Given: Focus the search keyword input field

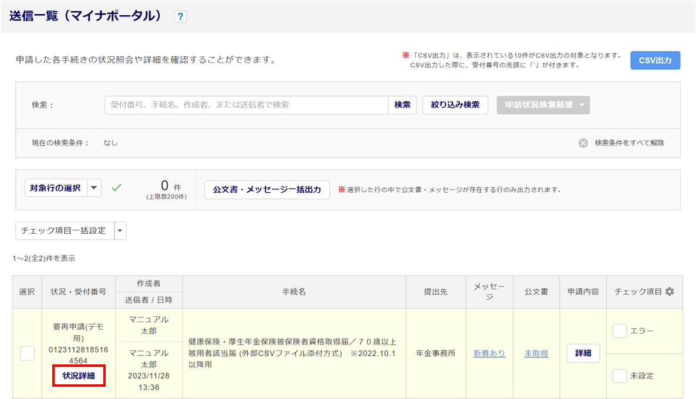Looking at the screenshot, I should 246,105.
